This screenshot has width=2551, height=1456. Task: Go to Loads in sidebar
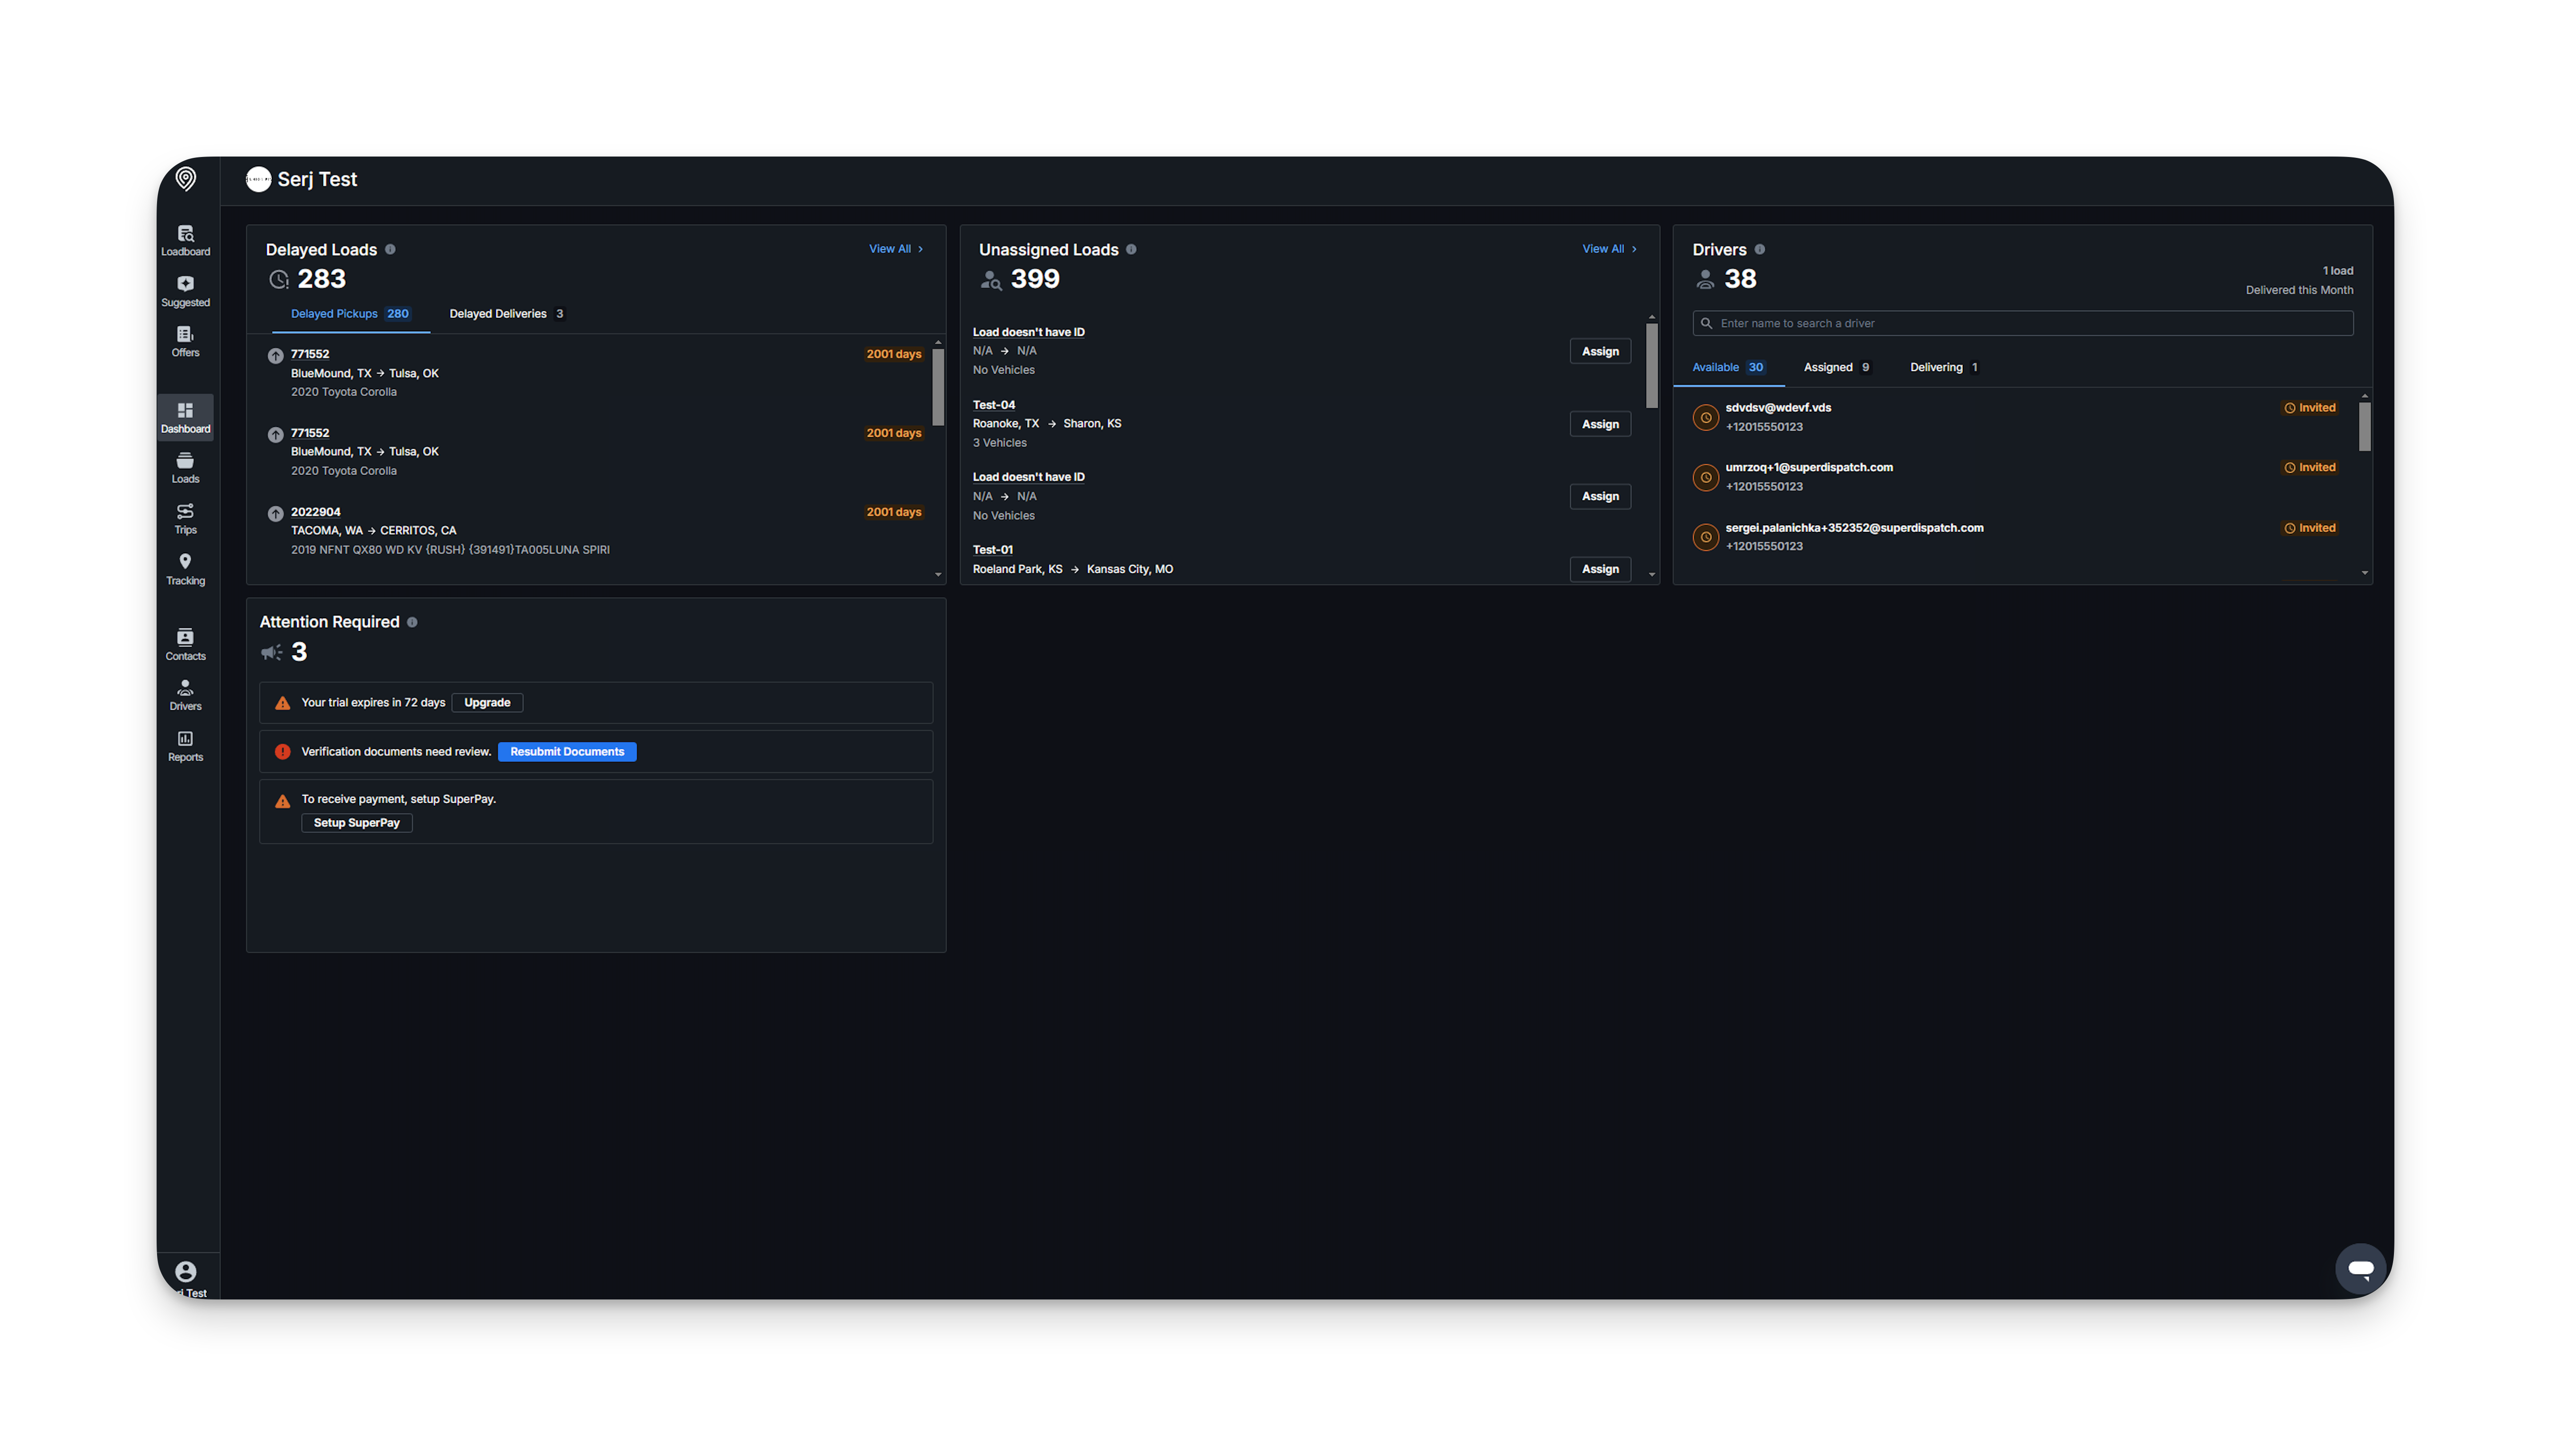185,467
